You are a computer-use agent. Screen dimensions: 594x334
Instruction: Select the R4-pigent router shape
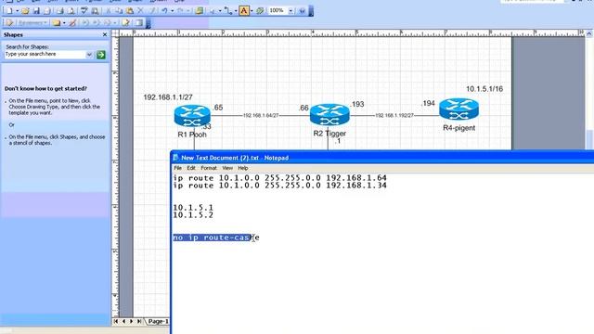(x=458, y=109)
